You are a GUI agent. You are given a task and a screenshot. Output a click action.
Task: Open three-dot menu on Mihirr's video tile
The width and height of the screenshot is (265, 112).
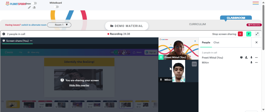194,64
